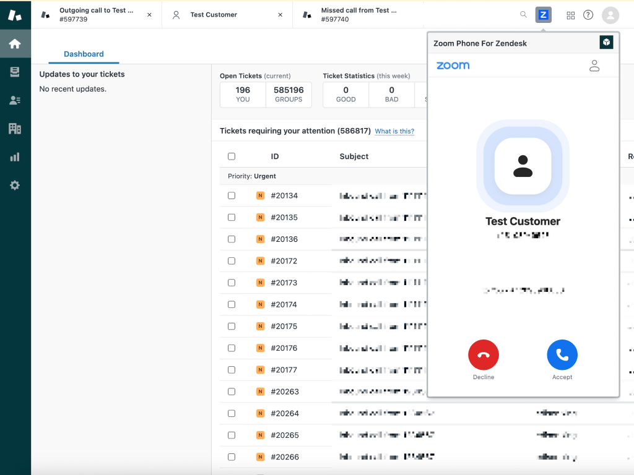Open the Zendesk products grid menu
The height and width of the screenshot is (475, 634).
[571, 15]
